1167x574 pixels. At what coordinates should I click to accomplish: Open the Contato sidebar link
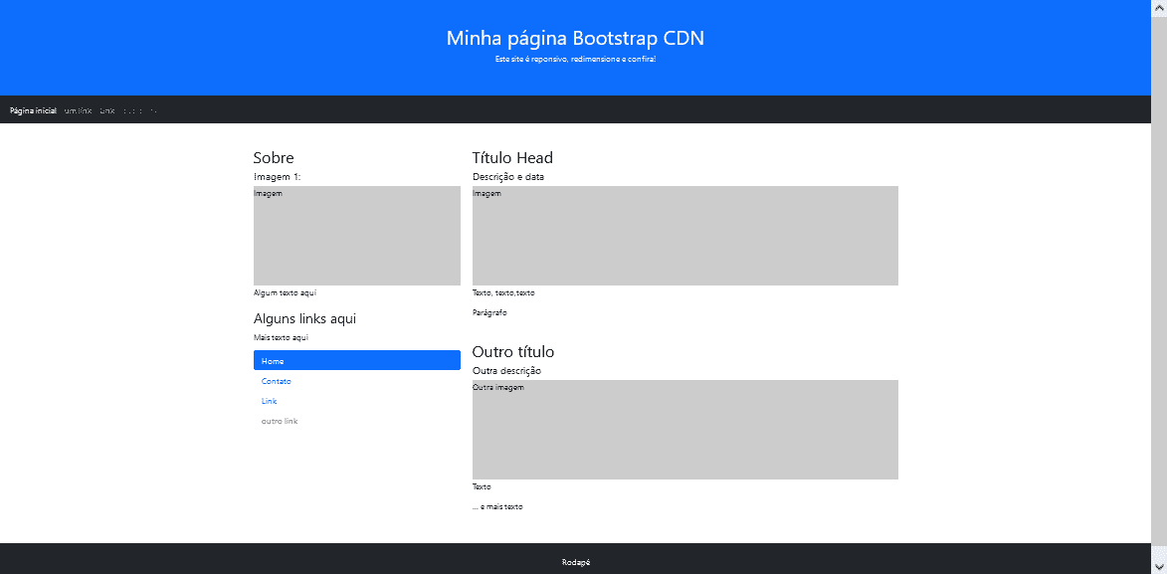coord(277,381)
